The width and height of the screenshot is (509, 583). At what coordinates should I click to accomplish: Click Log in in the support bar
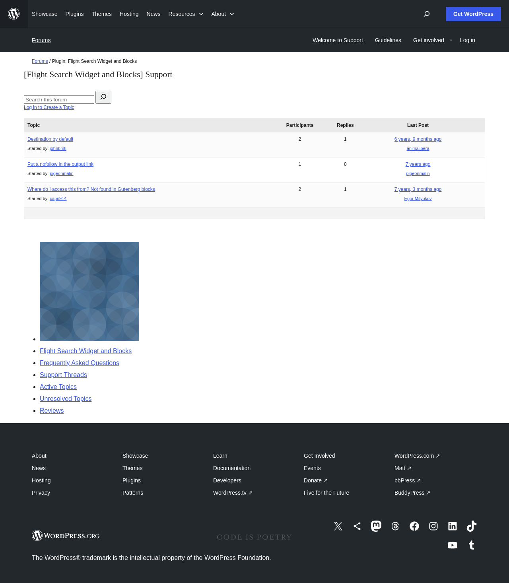click(x=468, y=40)
